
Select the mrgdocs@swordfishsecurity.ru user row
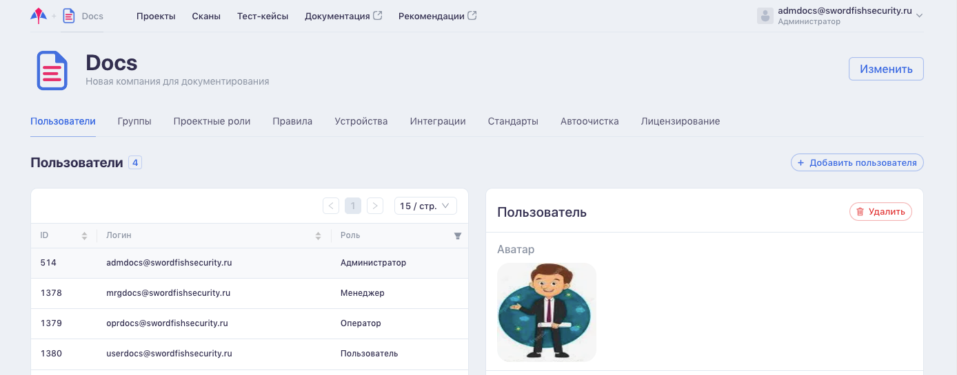point(168,293)
